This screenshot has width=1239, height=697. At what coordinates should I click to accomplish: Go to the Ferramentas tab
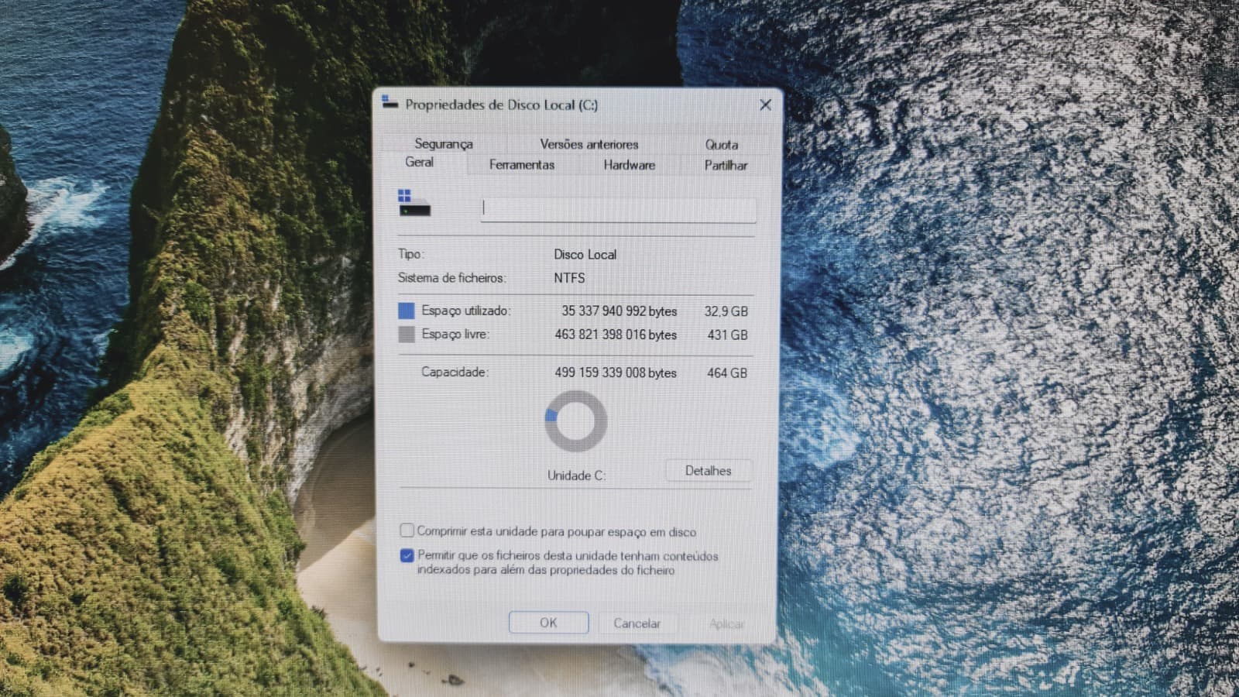click(521, 164)
